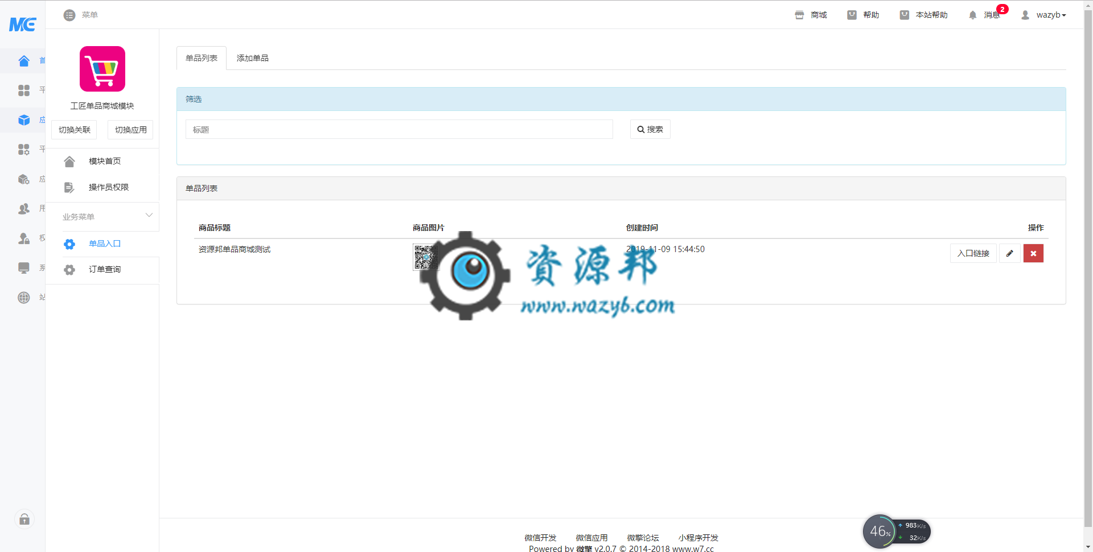Open 模块首页 menu item
Image resolution: width=1093 pixels, height=552 pixels.
point(105,161)
